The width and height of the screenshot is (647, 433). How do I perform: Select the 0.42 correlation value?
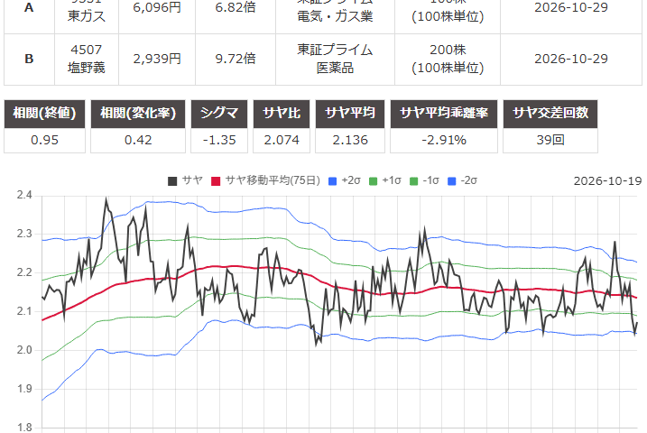click(x=138, y=140)
